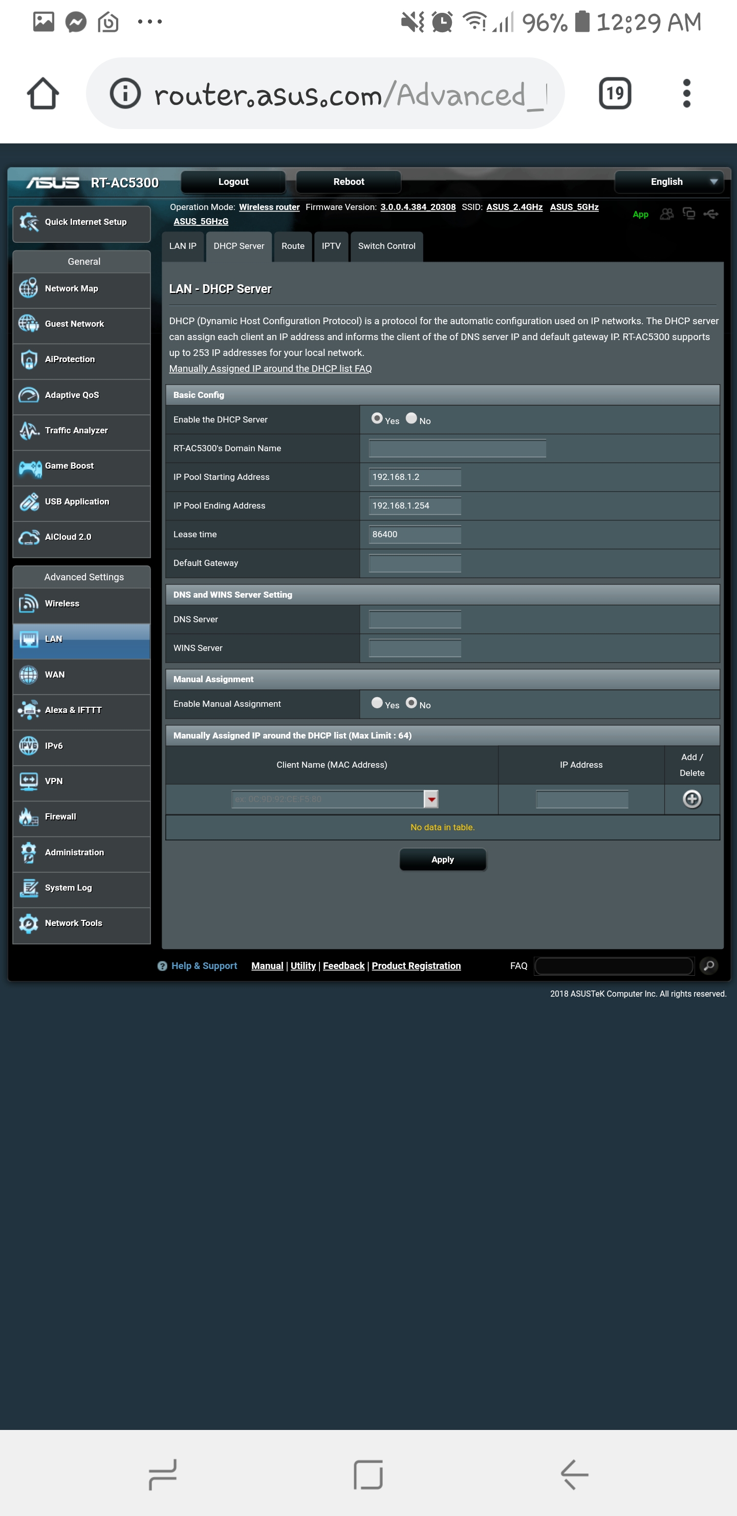Screen dimensions: 737x1516
Task: Select Yes for Enable Manual Assignment
Action: click(x=377, y=703)
